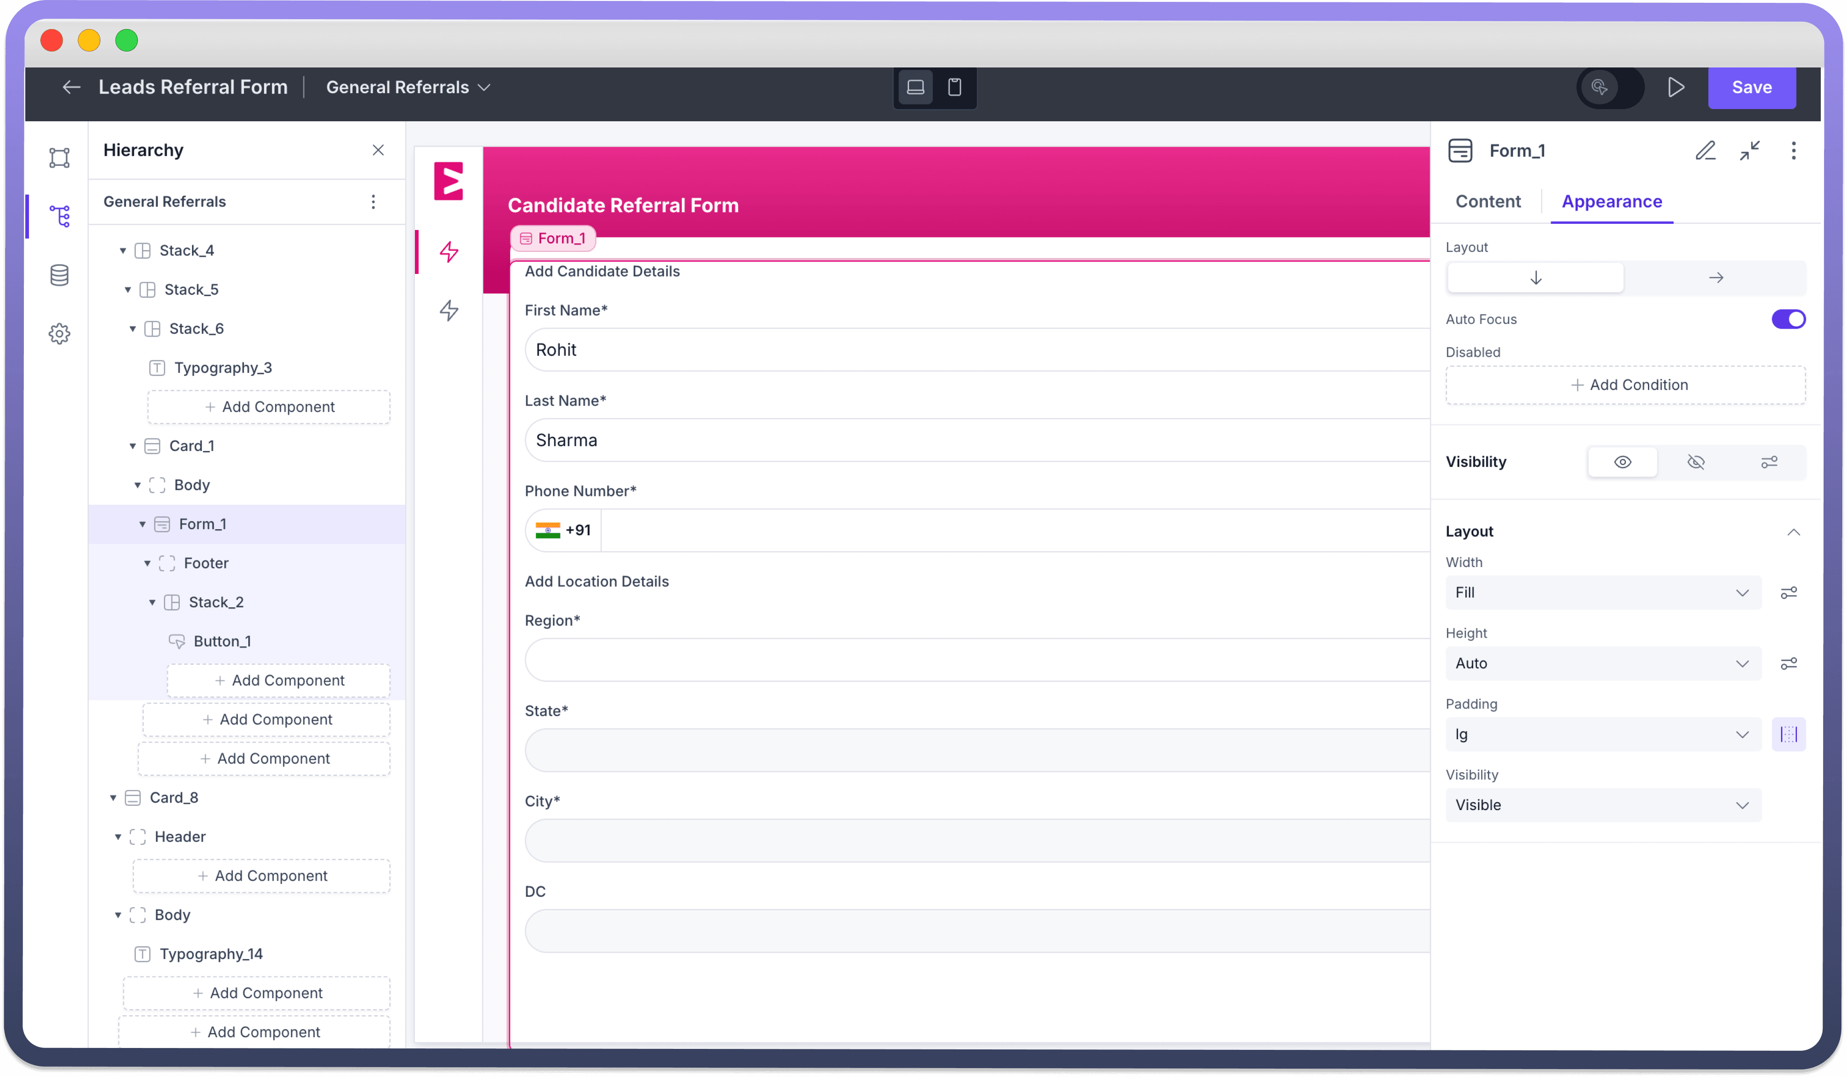Viewport: 1847px width, 1077px height.
Task: Click Add Condition under Disabled
Action: 1625,384
